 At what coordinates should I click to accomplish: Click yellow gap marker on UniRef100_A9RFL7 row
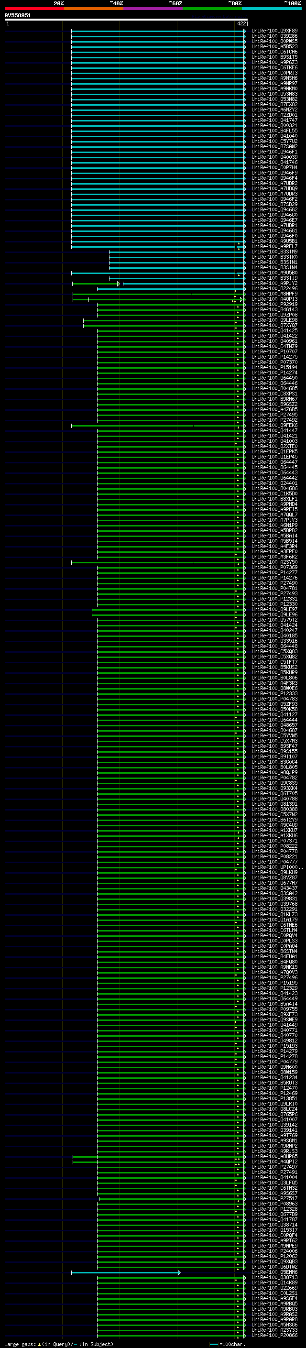coord(239,248)
